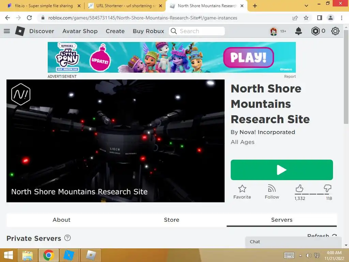The width and height of the screenshot is (349, 262).
Task: Switch to the URL Shortener tab
Action: [125, 6]
